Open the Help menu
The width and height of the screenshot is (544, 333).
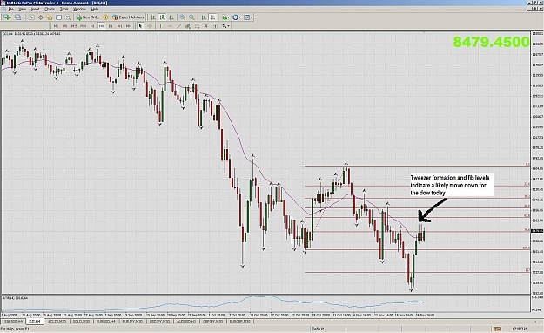(95, 9)
